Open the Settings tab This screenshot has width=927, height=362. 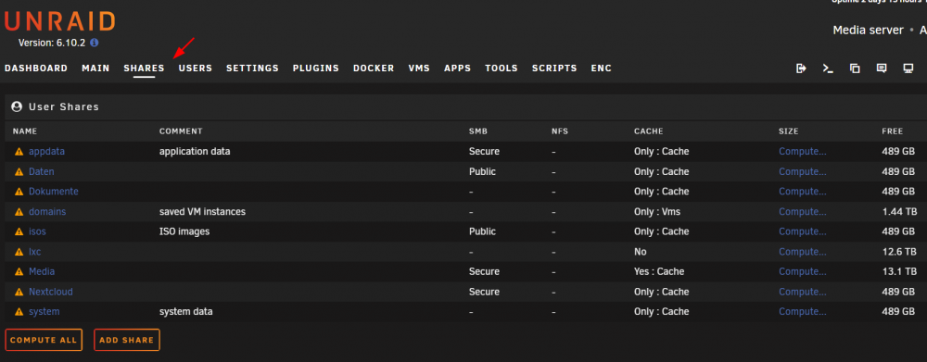[252, 69]
